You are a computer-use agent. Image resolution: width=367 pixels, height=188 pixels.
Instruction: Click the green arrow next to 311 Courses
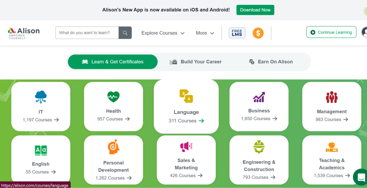coord(201,121)
